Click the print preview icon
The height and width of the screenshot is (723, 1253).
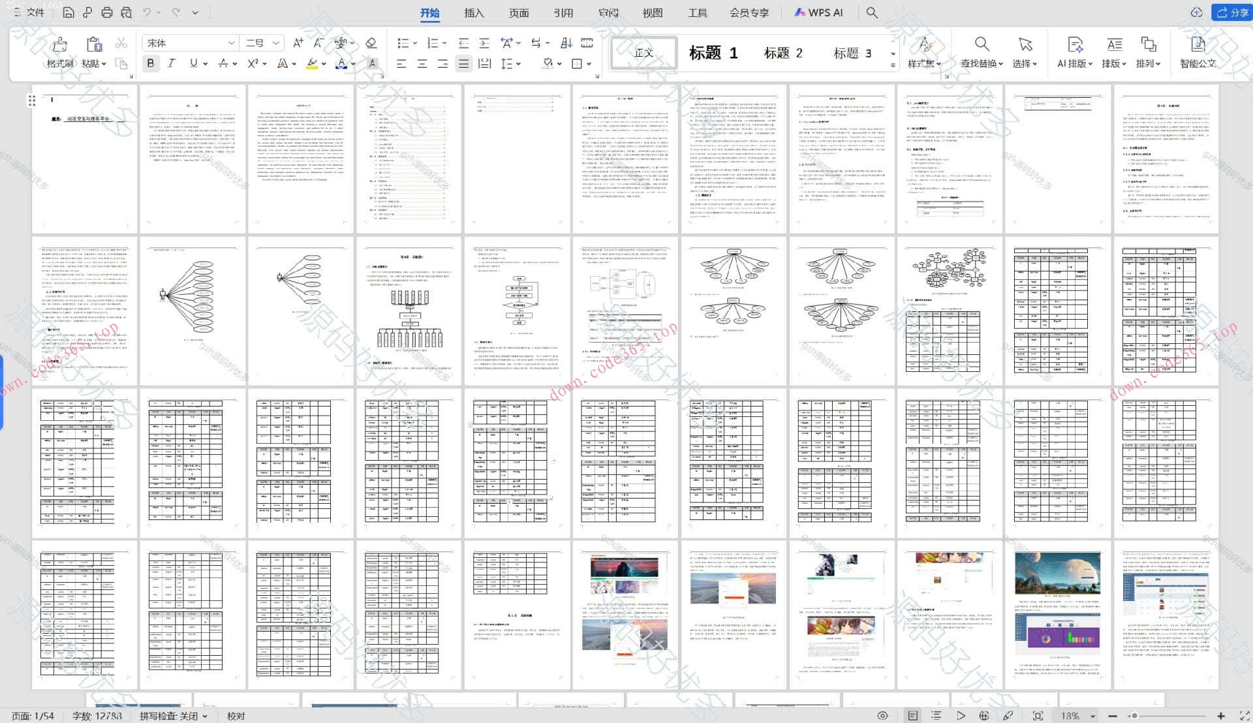pyautogui.click(x=127, y=12)
